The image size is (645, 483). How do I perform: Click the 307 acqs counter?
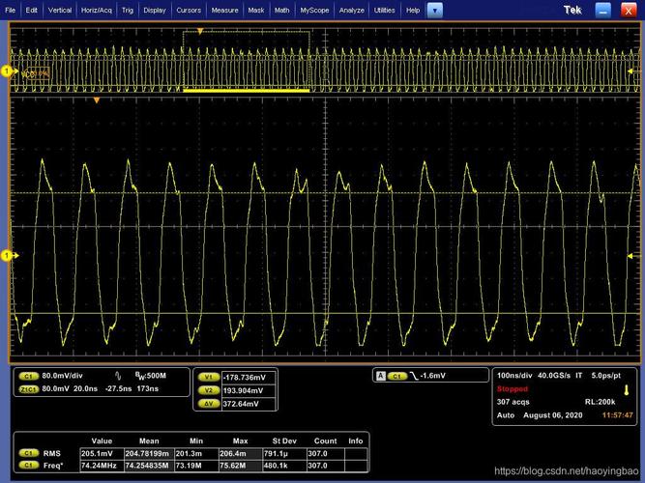[x=513, y=402]
